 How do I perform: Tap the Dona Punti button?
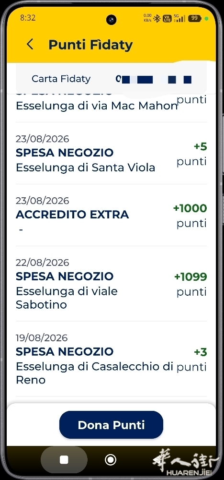click(x=111, y=425)
